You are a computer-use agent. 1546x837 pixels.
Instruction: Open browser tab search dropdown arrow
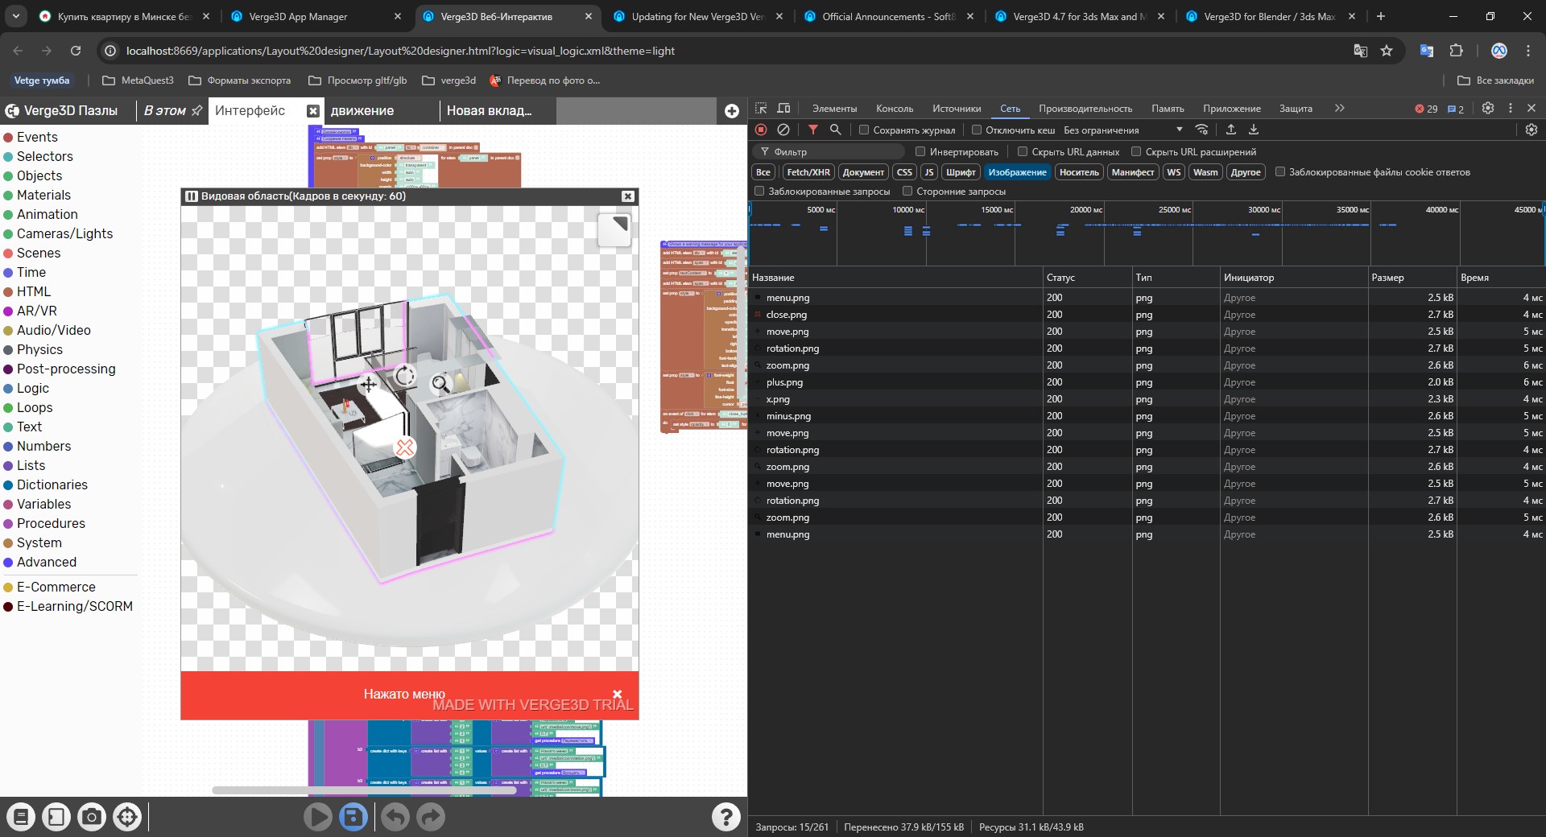tap(16, 16)
